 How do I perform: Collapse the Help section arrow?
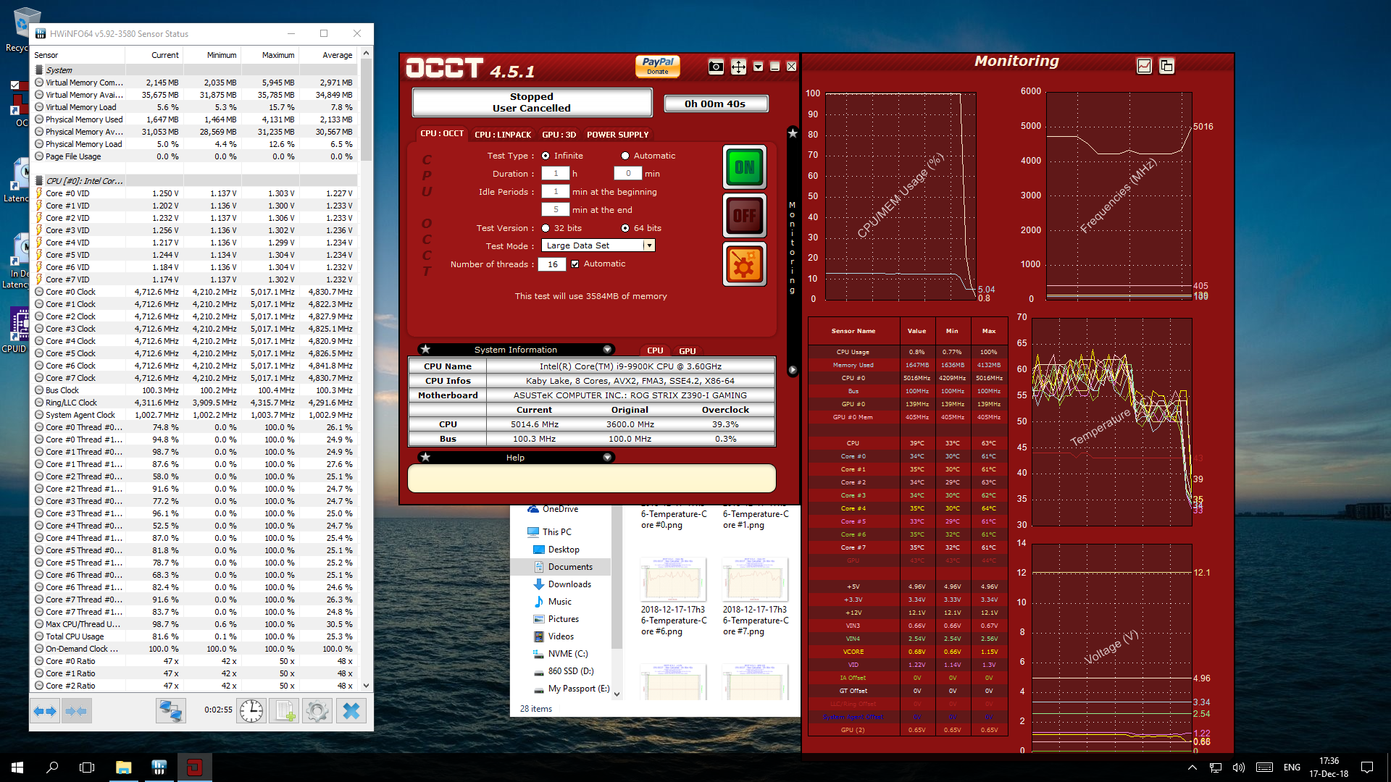(x=607, y=458)
